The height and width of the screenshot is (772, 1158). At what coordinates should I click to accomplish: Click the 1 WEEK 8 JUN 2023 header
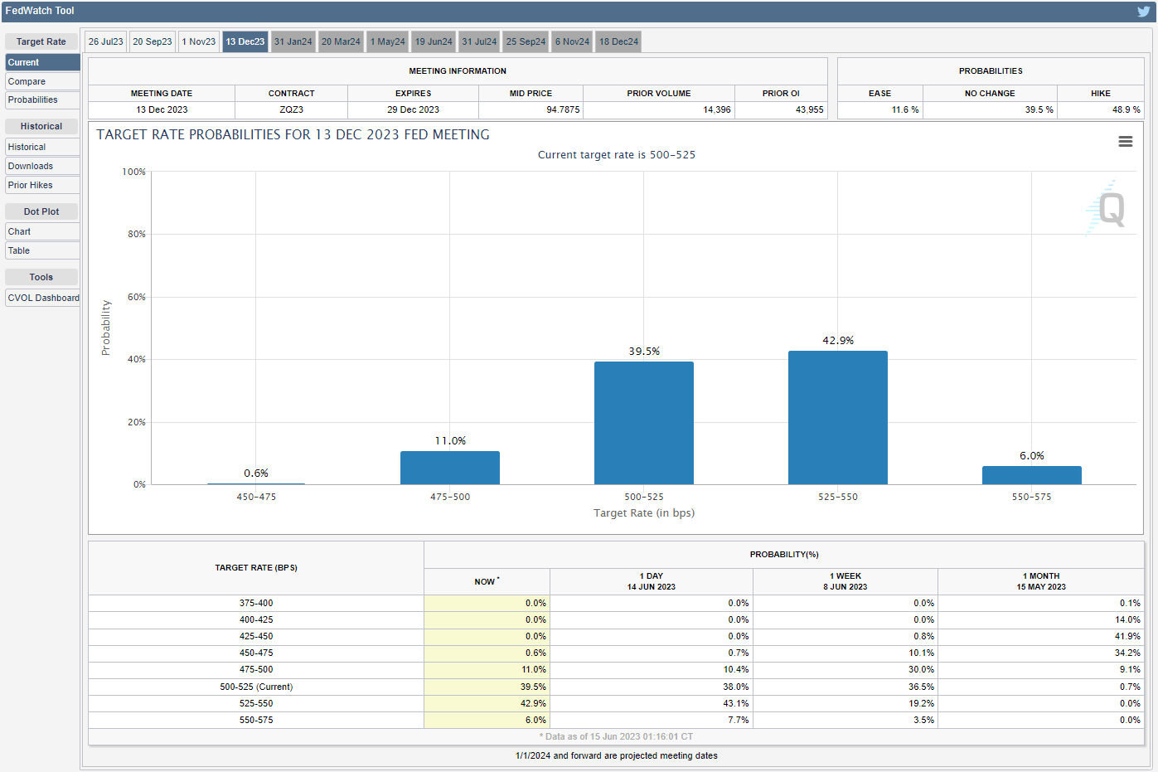point(845,581)
